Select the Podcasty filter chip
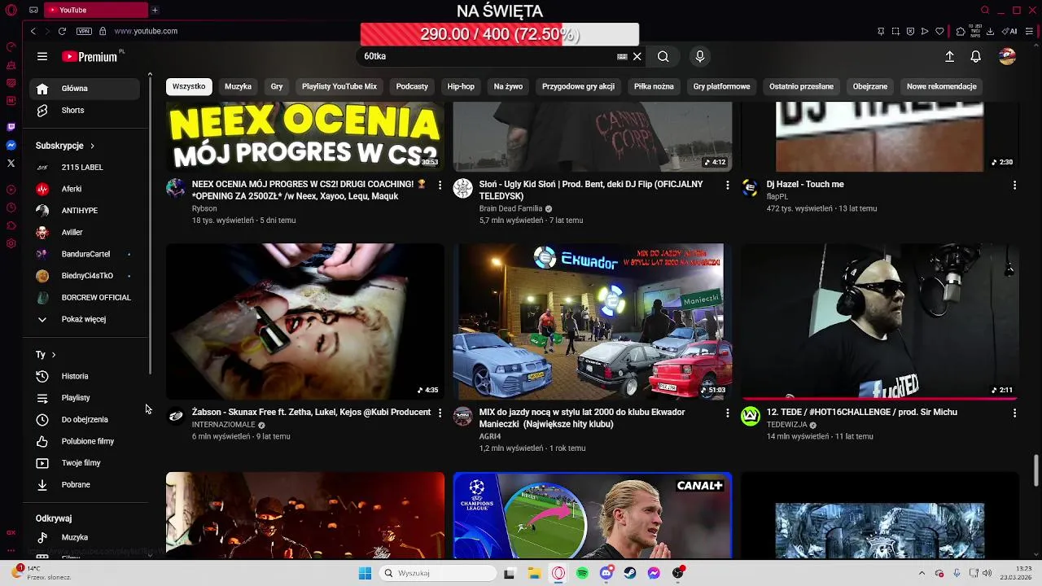The height and width of the screenshot is (586, 1042). pos(412,86)
